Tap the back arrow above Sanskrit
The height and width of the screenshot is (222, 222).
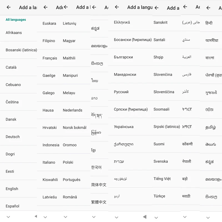click(x=157, y=8)
